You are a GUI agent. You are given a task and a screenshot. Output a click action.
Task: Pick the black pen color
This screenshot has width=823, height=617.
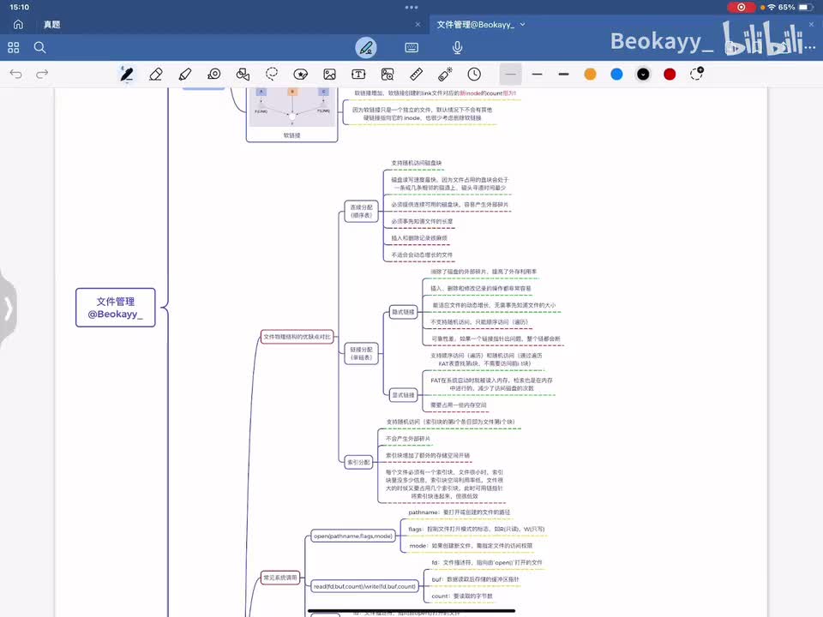(643, 74)
